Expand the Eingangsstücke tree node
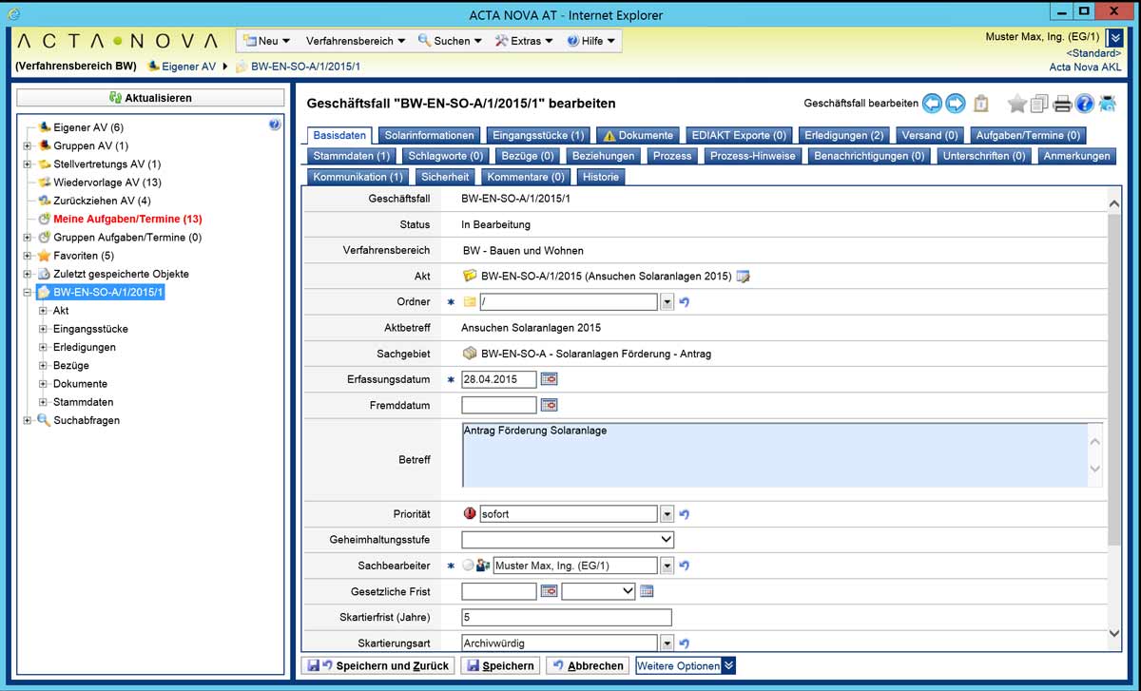This screenshot has height=691, width=1141. click(x=44, y=329)
